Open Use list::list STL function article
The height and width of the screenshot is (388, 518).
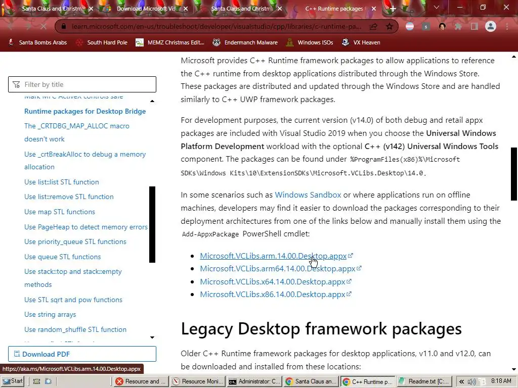[x=61, y=182]
